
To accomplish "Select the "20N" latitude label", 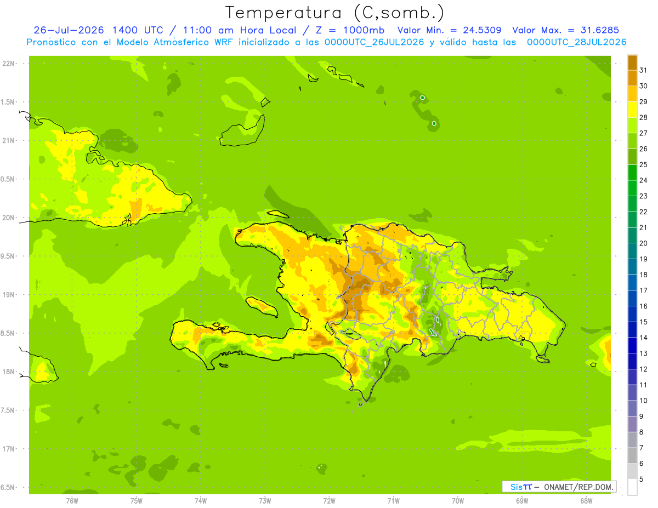I will tap(8, 218).
